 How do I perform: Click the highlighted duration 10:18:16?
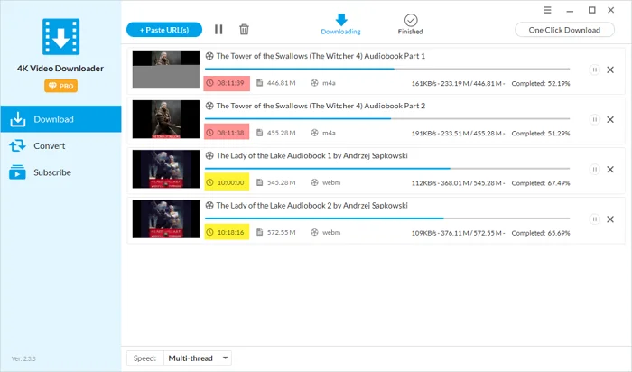[227, 232]
